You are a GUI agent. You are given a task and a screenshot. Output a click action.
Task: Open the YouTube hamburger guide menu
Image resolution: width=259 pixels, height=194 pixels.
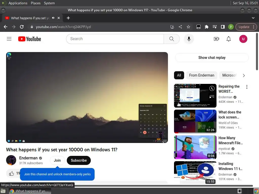[x=9, y=39]
